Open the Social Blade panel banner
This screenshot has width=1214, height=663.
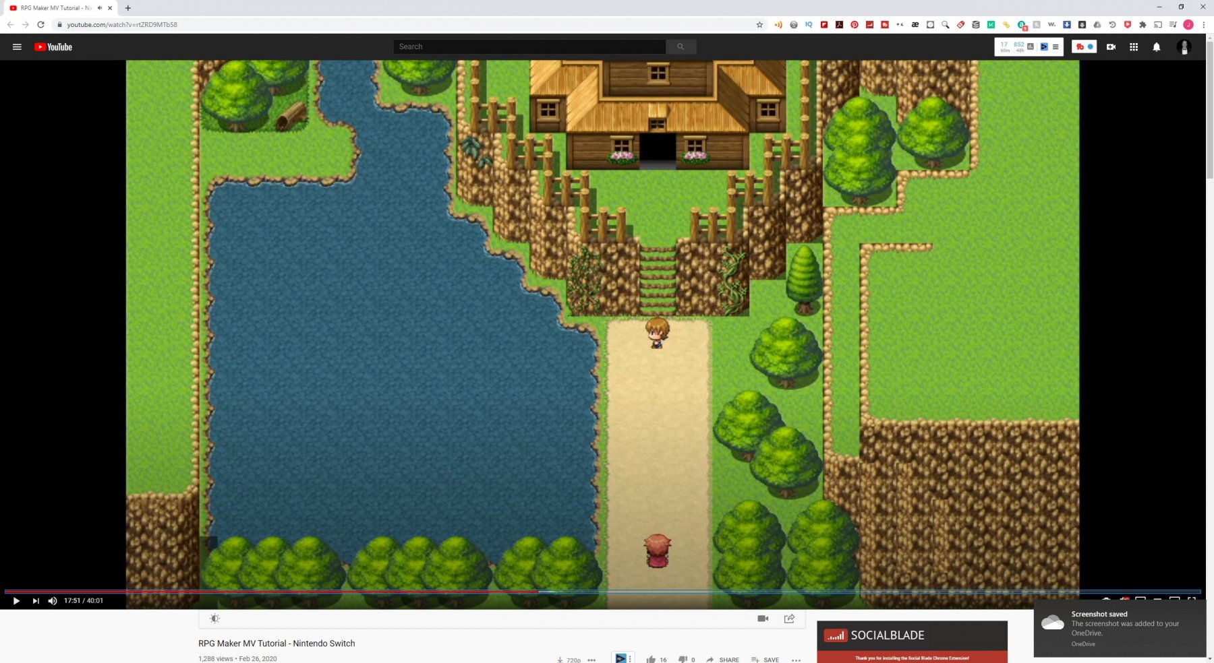point(912,641)
